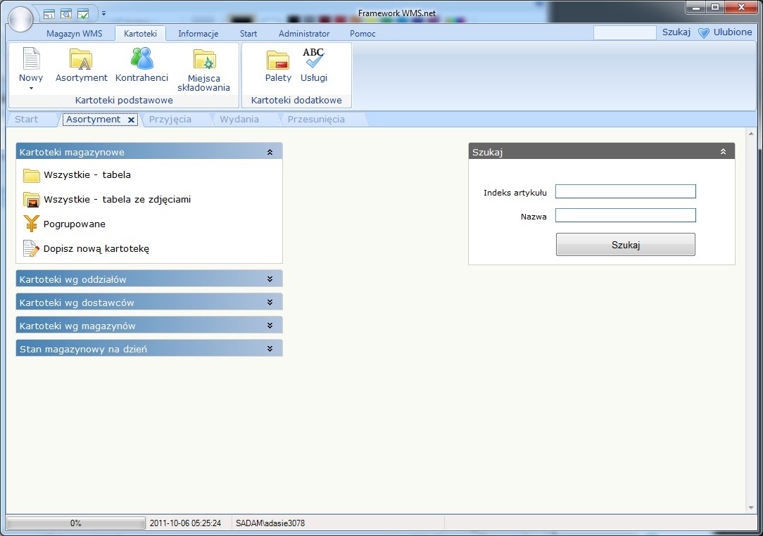Viewport: 763px width, 536px height.
Task: Switch to Magazyn WMS ribbon tab
Action: click(x=74, y=34)
